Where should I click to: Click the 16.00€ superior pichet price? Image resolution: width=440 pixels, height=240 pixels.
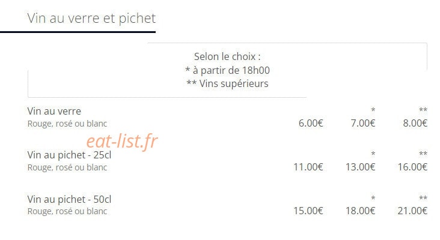point(412,167)
